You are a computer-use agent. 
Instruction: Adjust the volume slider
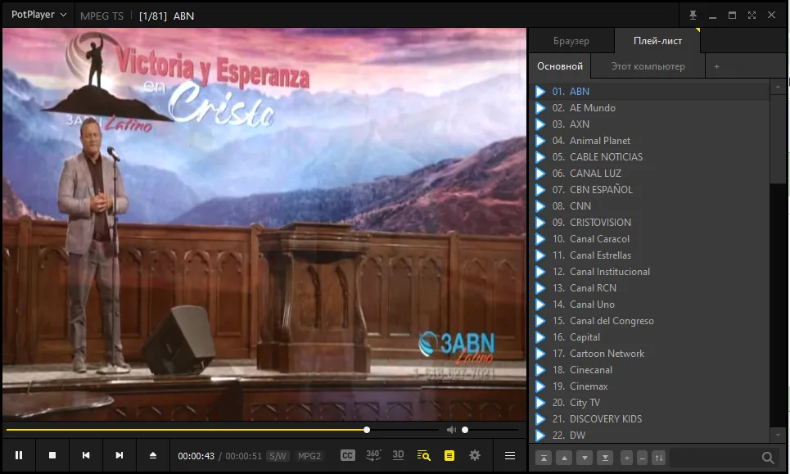pyautogui.click(x=490, y=430)
